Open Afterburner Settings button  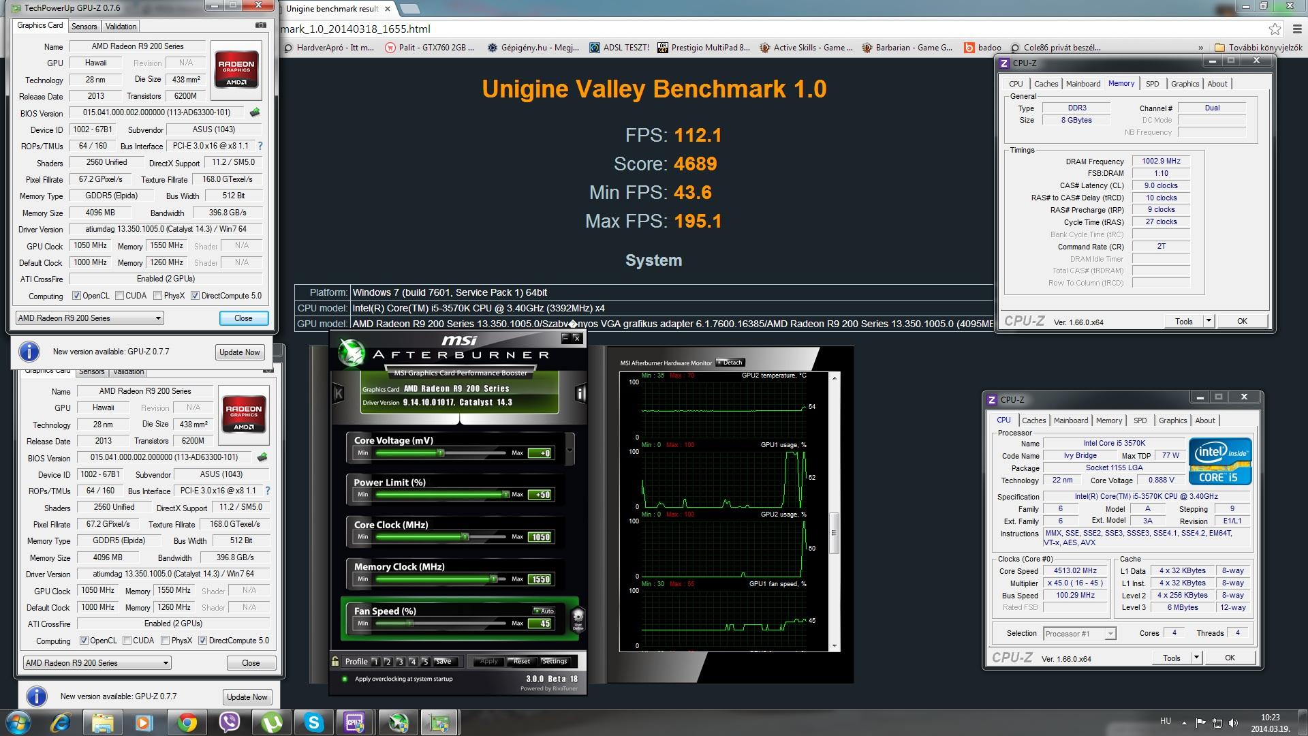click(555, 661)
